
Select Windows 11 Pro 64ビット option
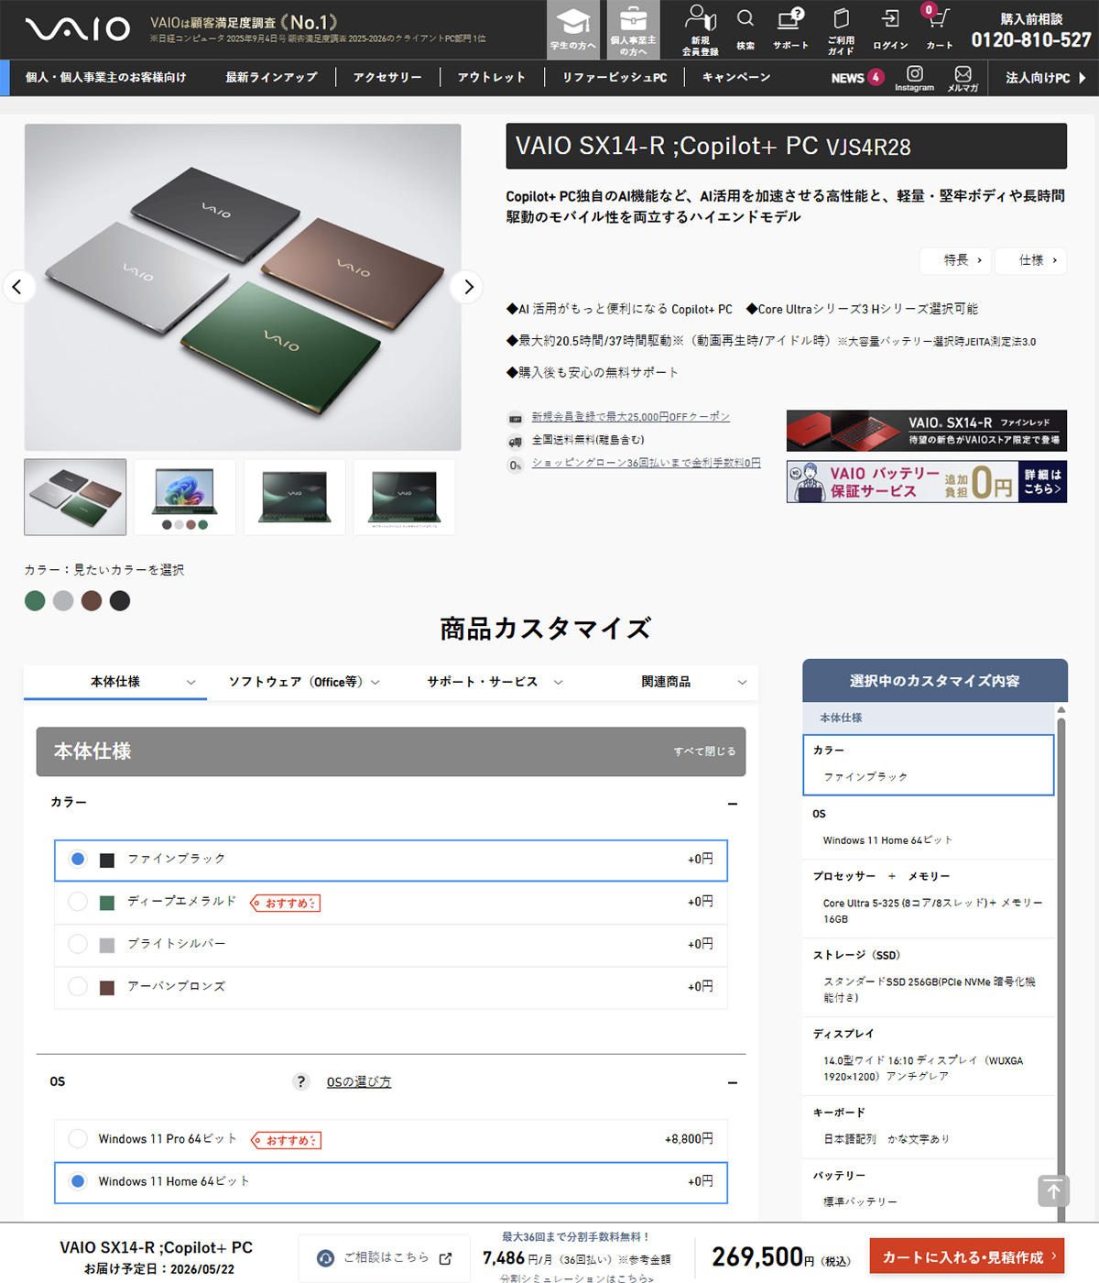[78, 1138]
